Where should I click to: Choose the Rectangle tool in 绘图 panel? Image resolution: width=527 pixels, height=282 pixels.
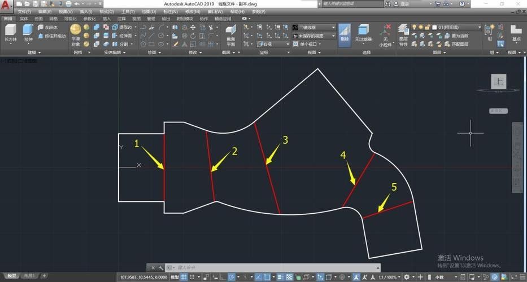[x=151, y=44]
